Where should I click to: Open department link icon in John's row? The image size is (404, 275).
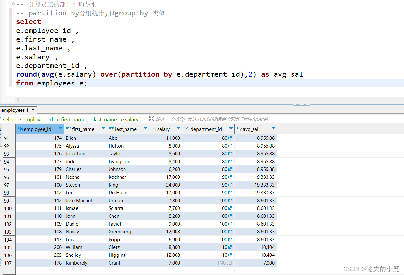[x=230, y=216]
